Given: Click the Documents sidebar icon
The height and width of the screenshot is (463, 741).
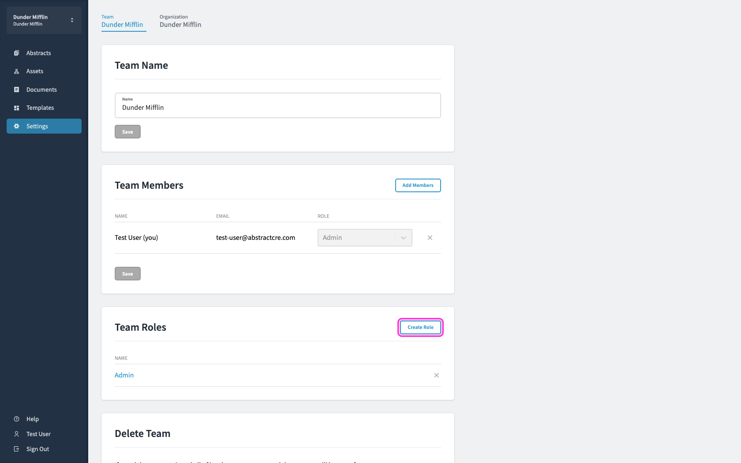Looking at the screenshot, I should pos(16,90).
